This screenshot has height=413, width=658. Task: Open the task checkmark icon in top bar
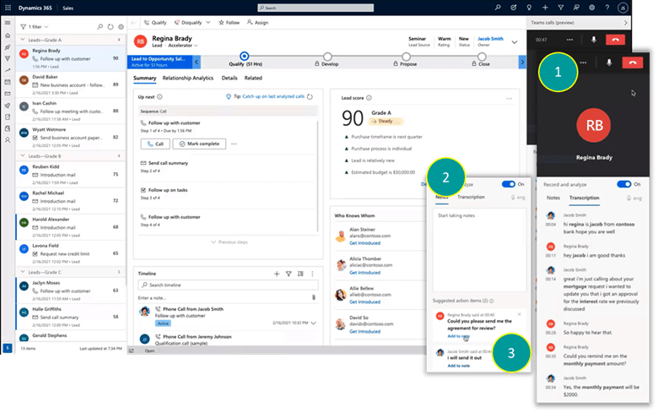(x=513, y=8)
